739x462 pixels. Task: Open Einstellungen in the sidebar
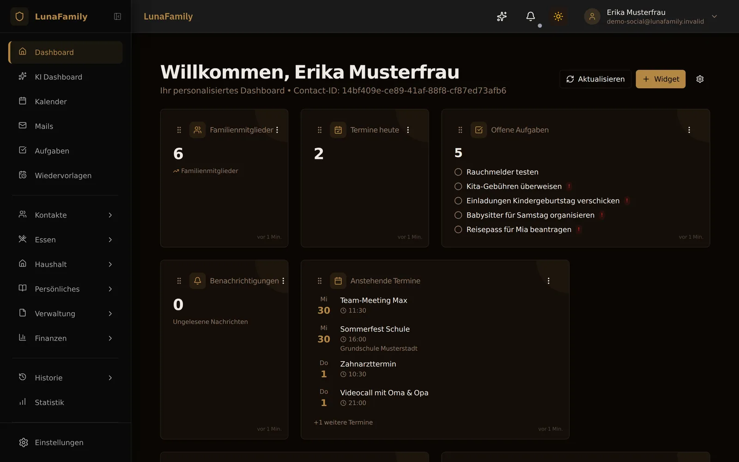pos(65,443)
